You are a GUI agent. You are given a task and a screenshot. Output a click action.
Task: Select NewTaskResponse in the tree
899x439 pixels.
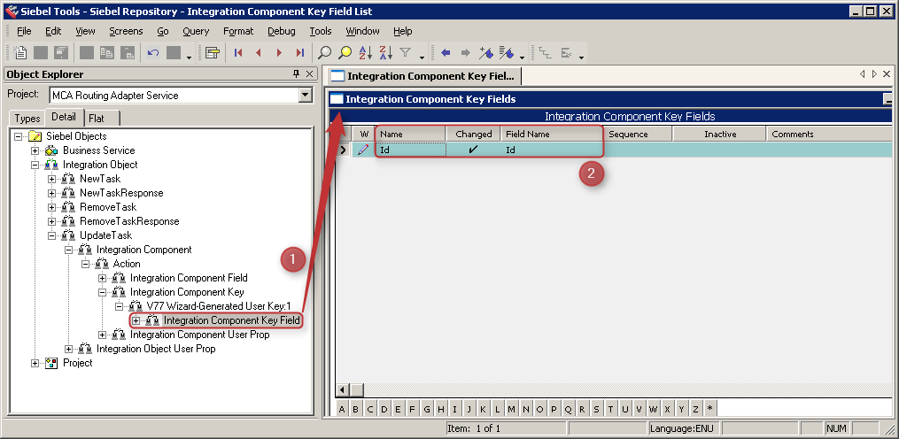[121, 193]
